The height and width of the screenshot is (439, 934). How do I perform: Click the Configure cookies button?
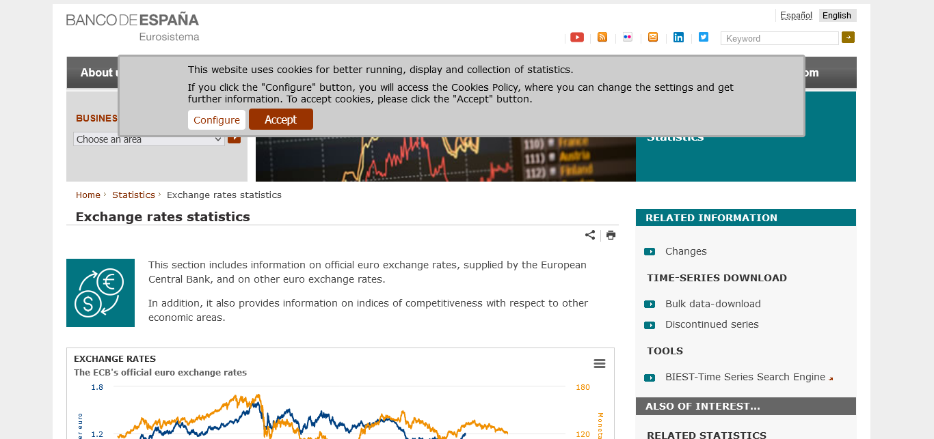pyautogui.click(x=216, y=120)
